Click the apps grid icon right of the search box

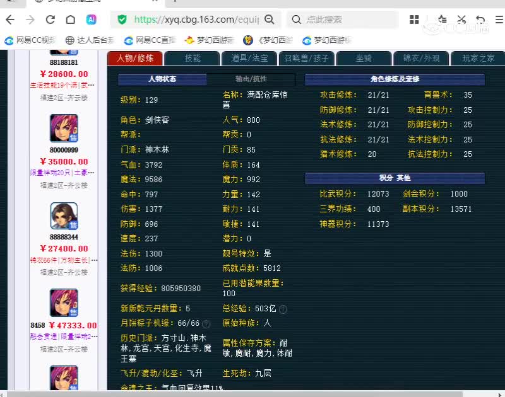[x=415, y=20]
